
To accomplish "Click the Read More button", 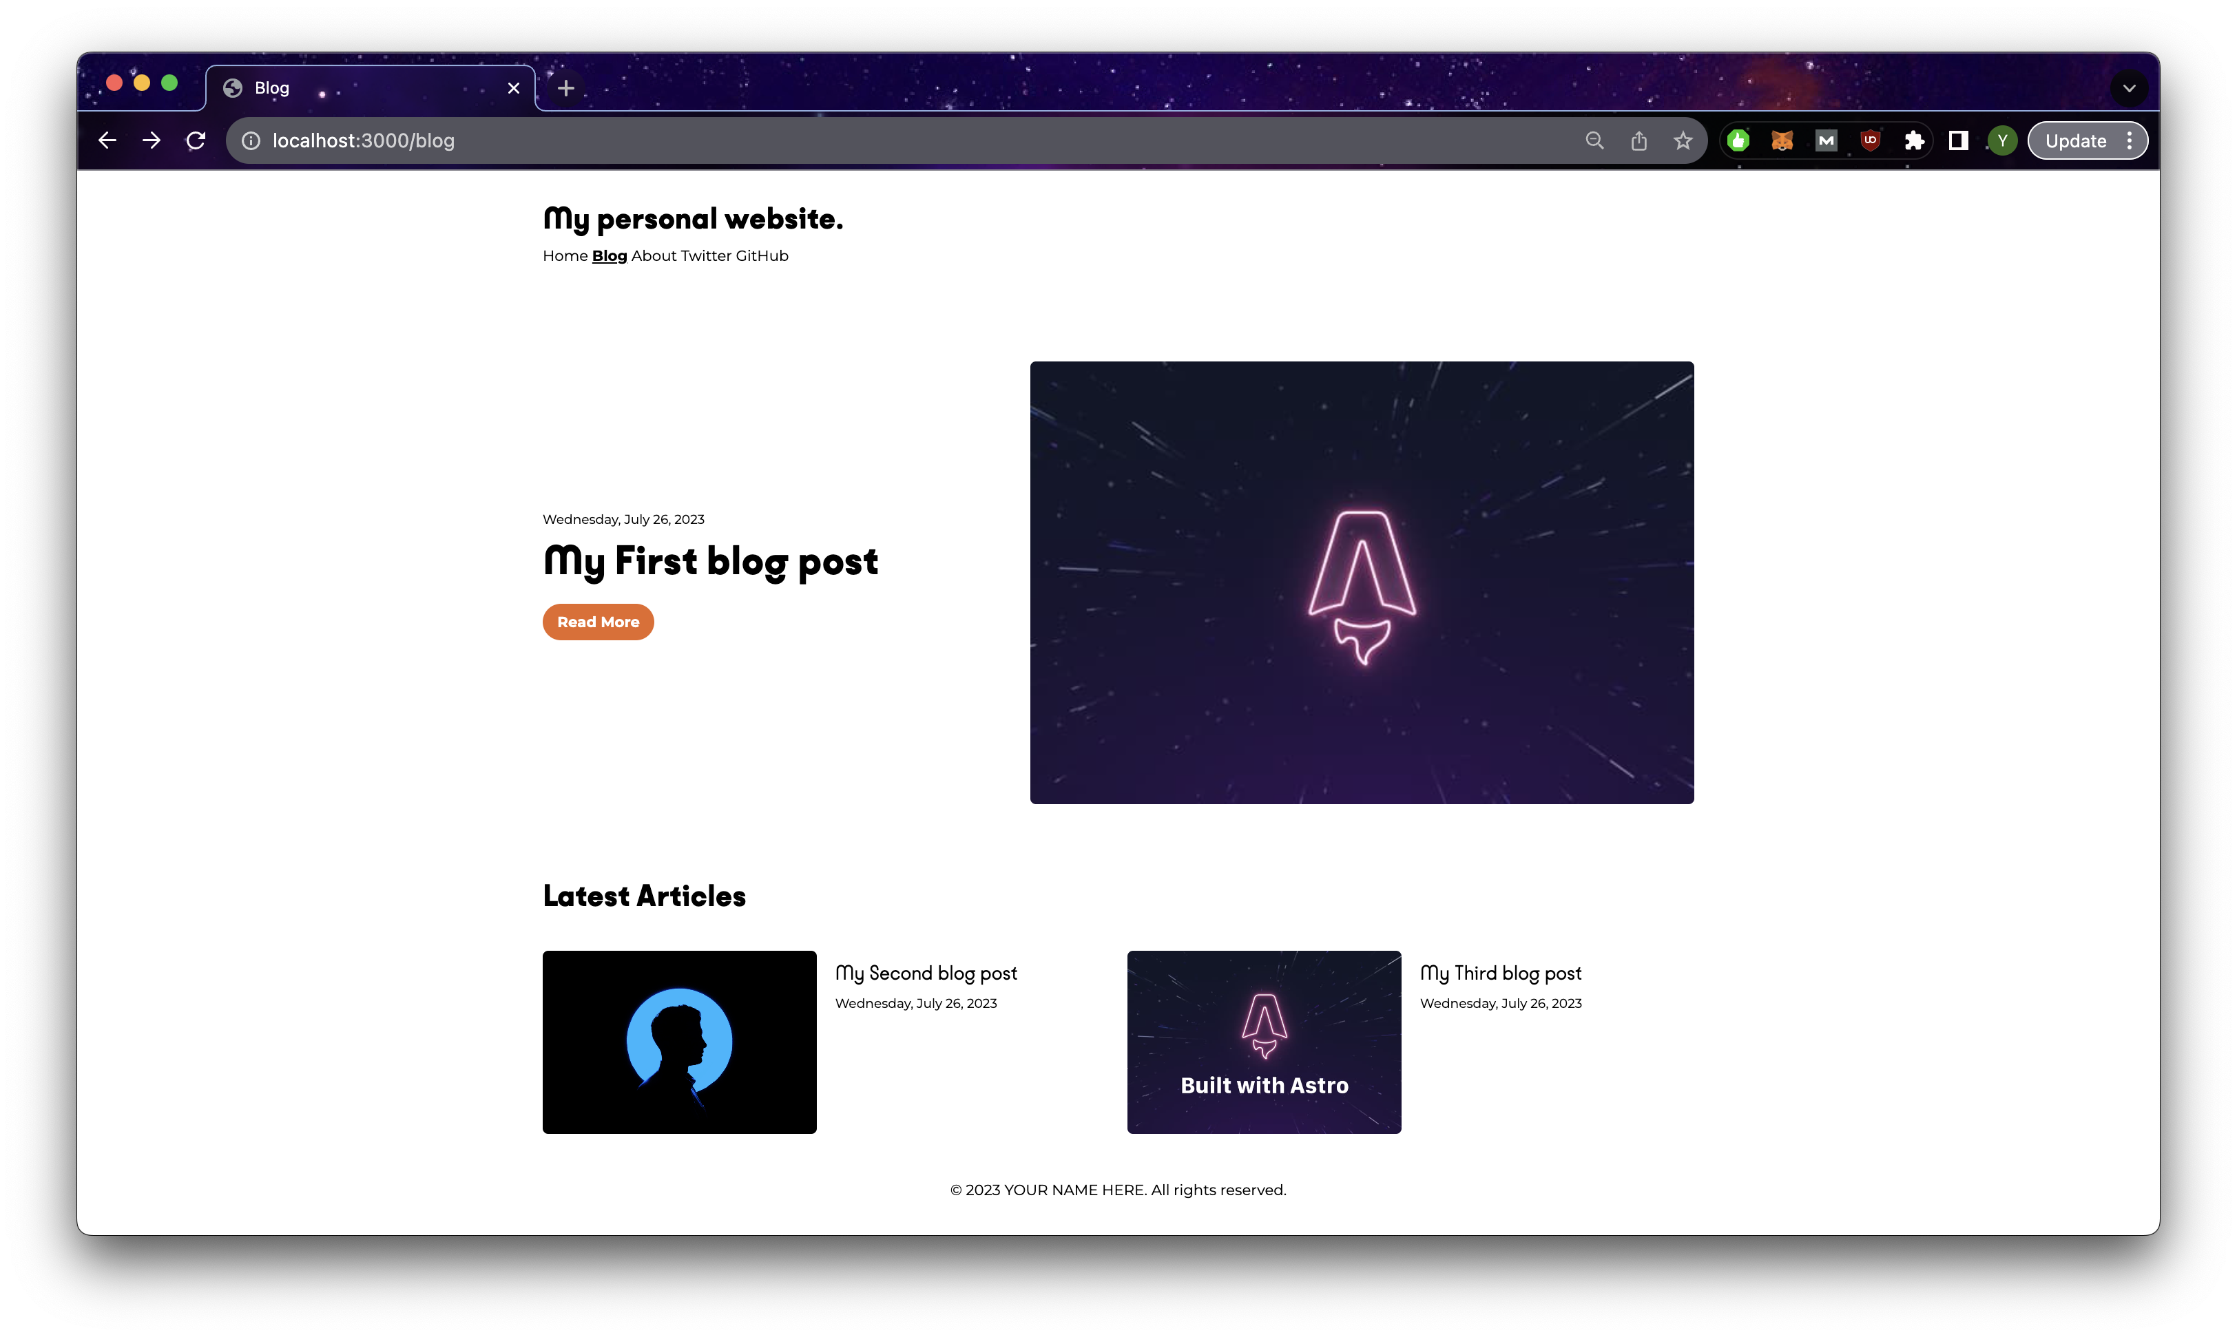I will pos(598,622).
